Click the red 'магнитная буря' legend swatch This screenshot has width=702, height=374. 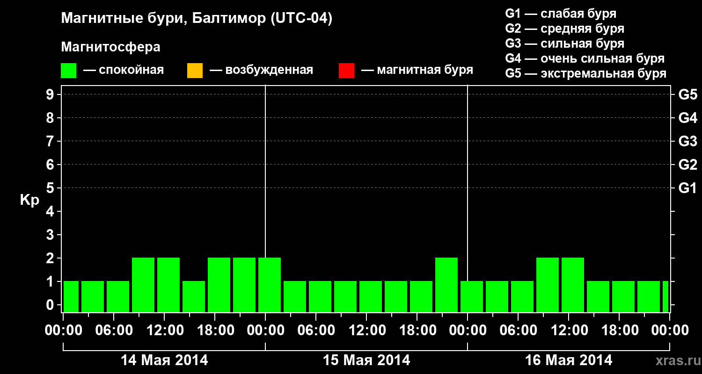pyautogui.click(x=346, y=71)
